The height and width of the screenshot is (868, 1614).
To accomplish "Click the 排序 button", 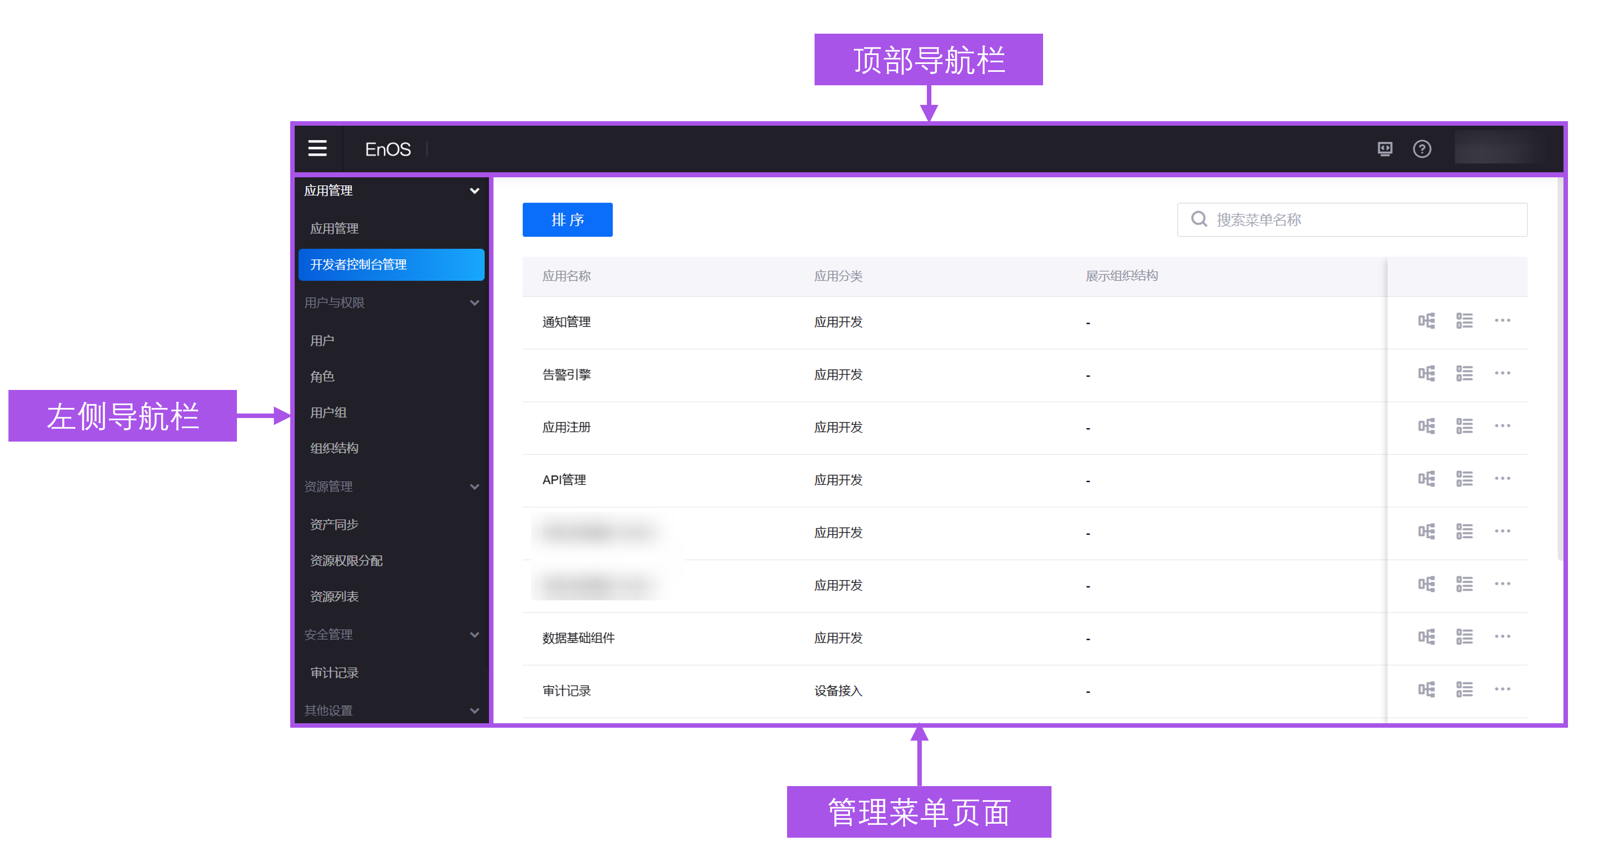I will tap(567, 220).
